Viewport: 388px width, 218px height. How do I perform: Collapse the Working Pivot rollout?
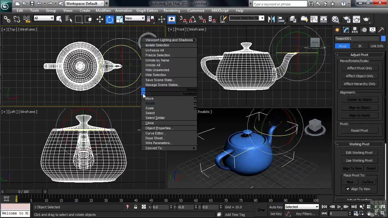(359, 144)
